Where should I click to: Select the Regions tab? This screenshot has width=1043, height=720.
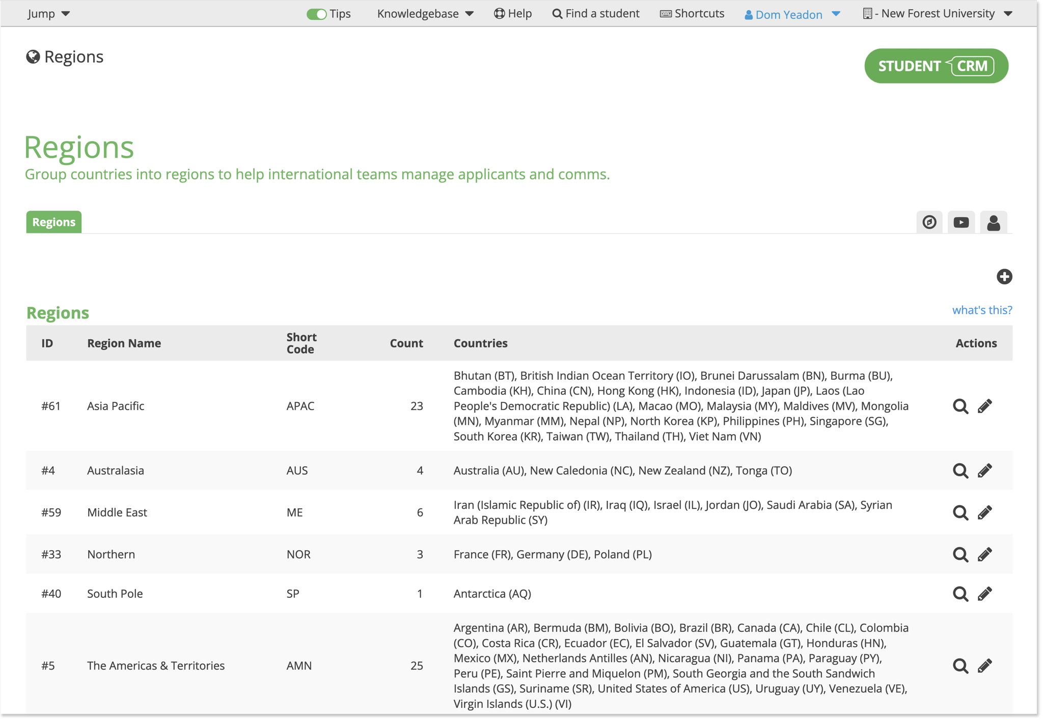tap(54, 222)
